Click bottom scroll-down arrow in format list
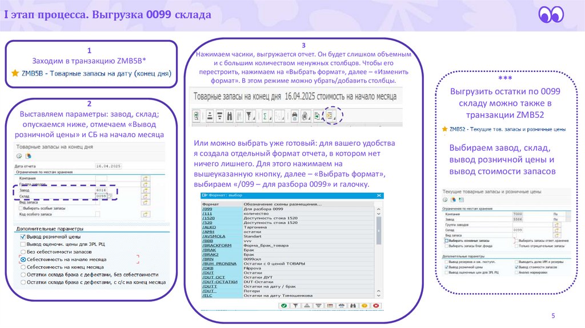 (379, 295)
